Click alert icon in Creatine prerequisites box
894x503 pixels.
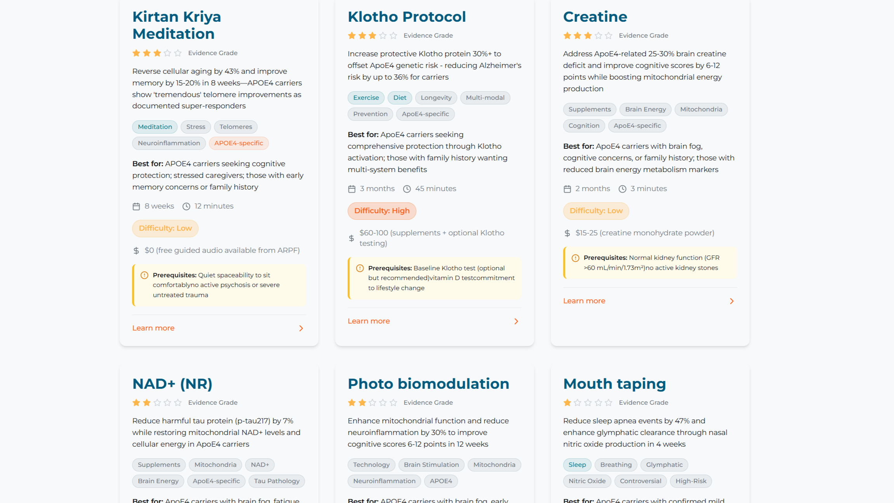coord(575,258)
